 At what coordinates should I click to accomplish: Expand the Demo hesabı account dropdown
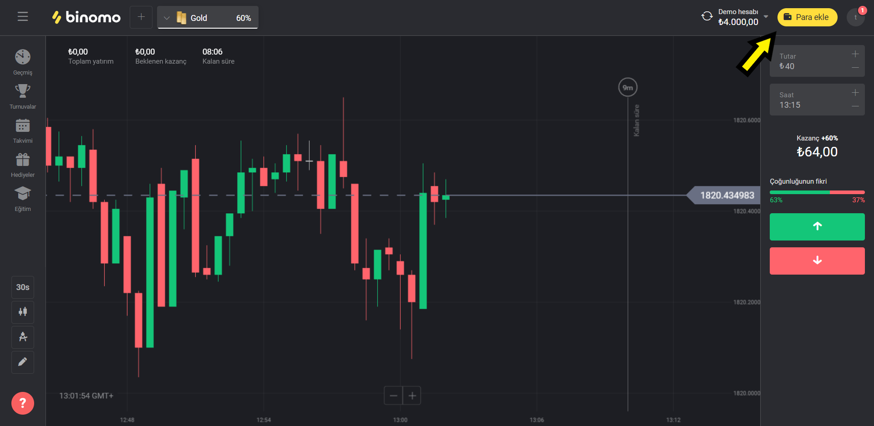click(766, 17)
